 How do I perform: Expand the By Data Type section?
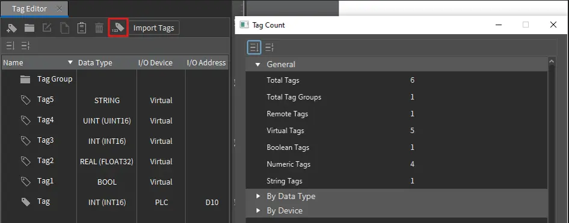tap(258, 196)
